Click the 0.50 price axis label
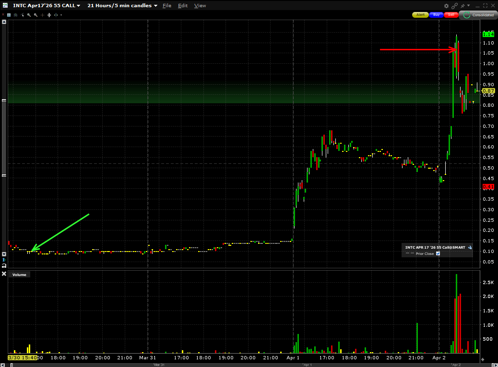Image resolution: width=498 pixels, height=367 pixels. click(x=488, y=168)
